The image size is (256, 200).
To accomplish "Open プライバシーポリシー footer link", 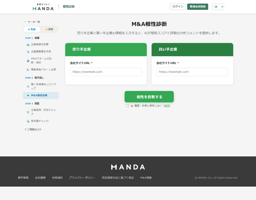I will click(x=82, y=178).
